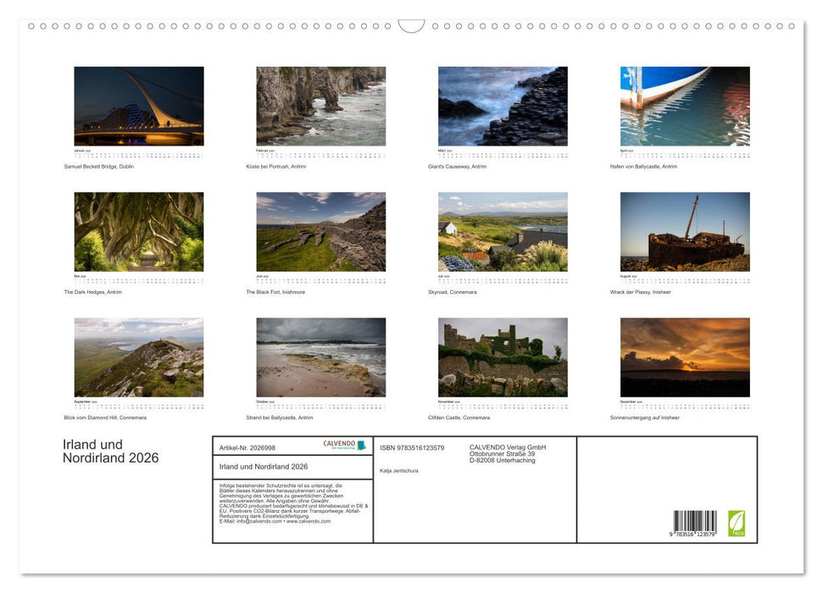Select the Blick vom Diamond Hill image

click(x=138, y=356)
